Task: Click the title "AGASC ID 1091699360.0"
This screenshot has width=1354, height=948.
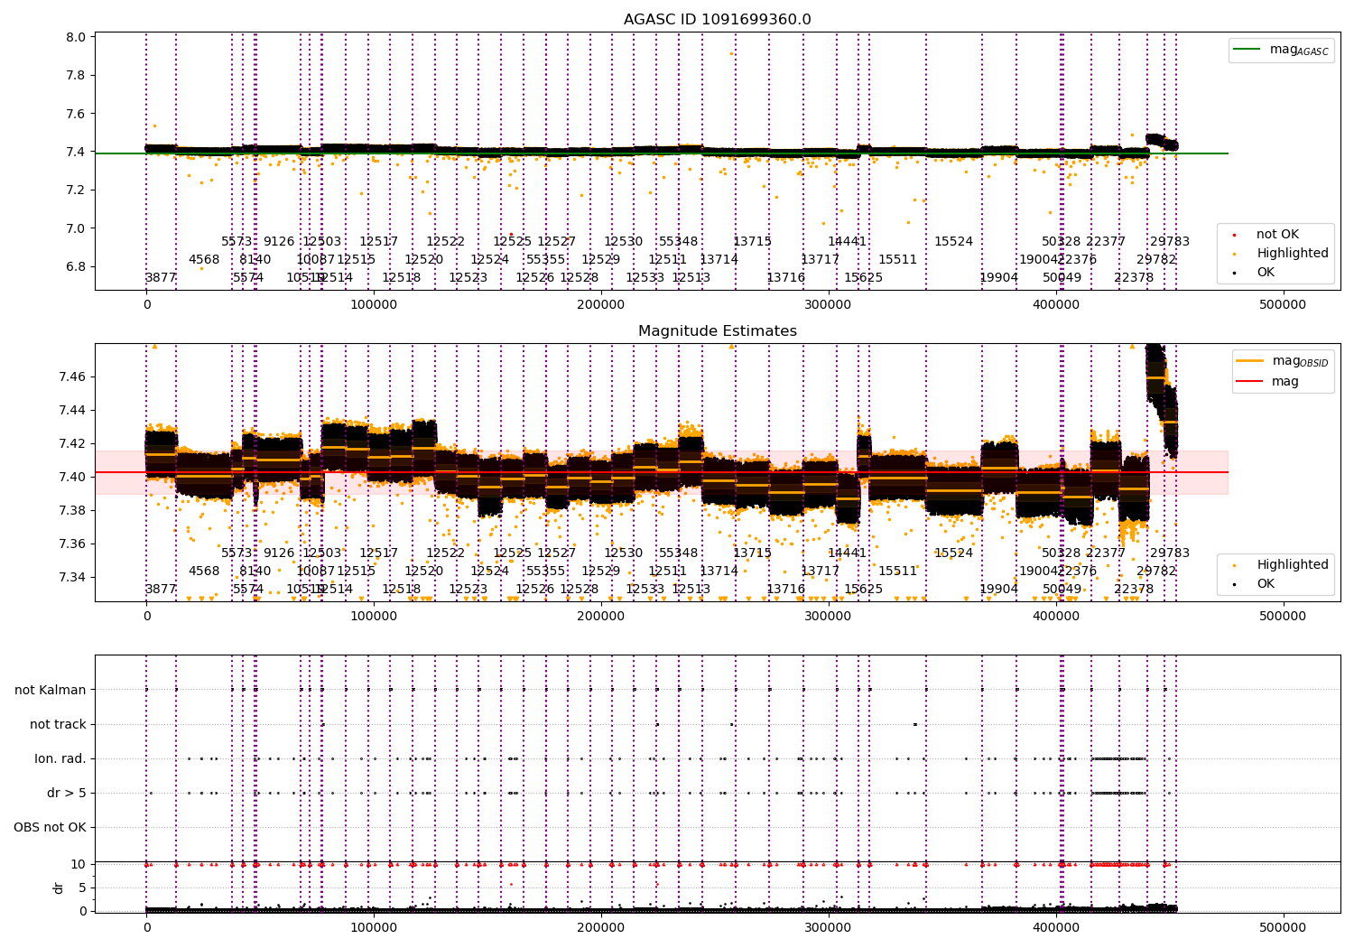Action: [718, 20]
